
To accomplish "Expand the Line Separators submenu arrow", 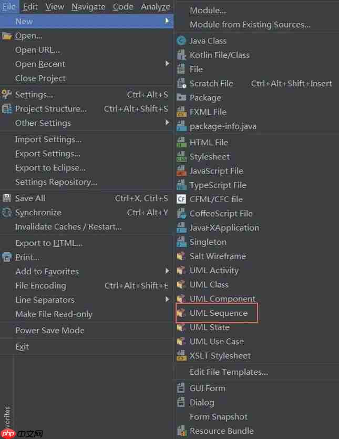I will click(167, 300).
